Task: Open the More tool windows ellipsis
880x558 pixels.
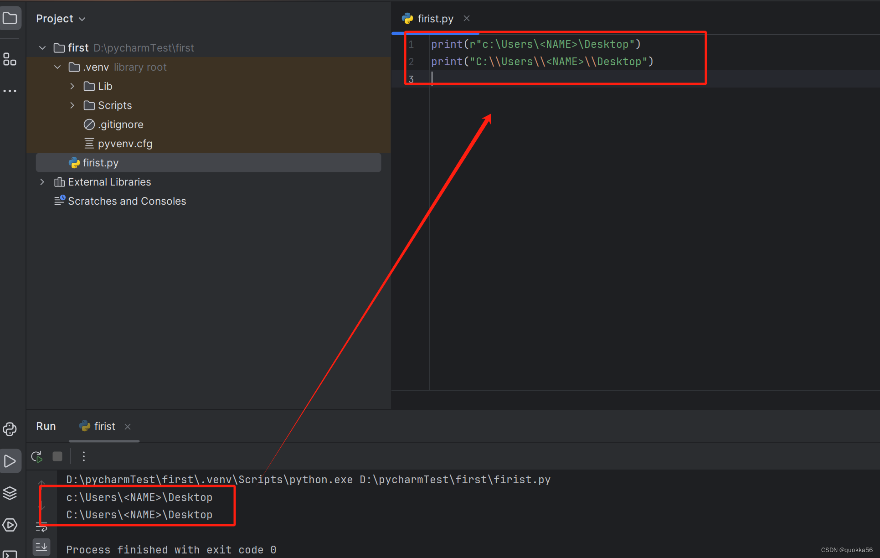Action: [10, 91]
